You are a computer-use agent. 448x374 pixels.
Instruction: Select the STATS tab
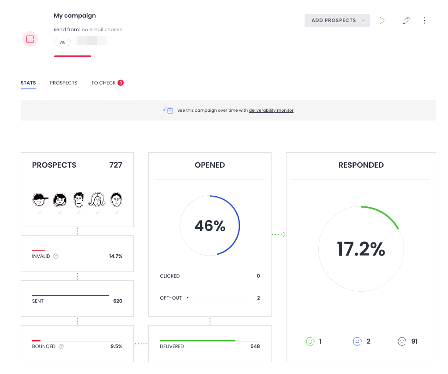coord(28,83)
